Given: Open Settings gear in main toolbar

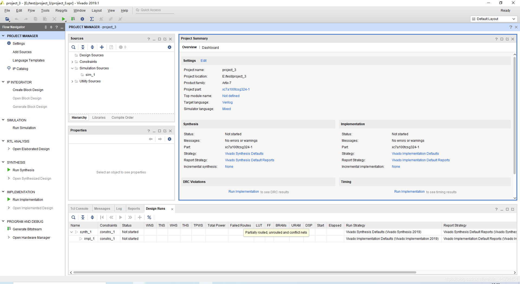Looking at the screenshot, I should [82, 19].
